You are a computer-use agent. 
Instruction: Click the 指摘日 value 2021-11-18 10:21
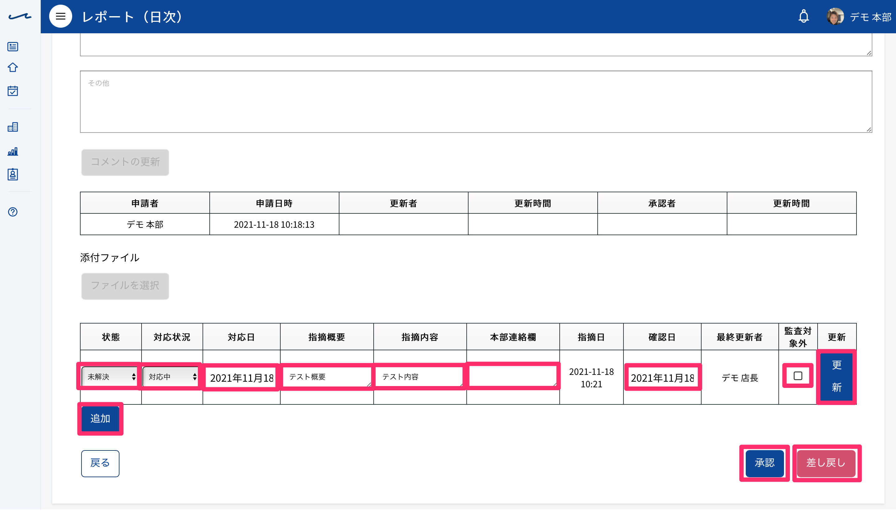591,378
